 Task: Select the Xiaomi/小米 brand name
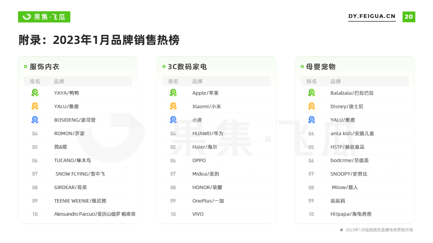point(206,106)
